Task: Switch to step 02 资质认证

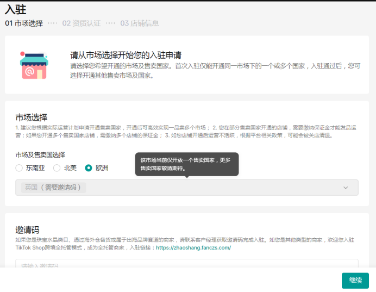Action: point(82,23)
